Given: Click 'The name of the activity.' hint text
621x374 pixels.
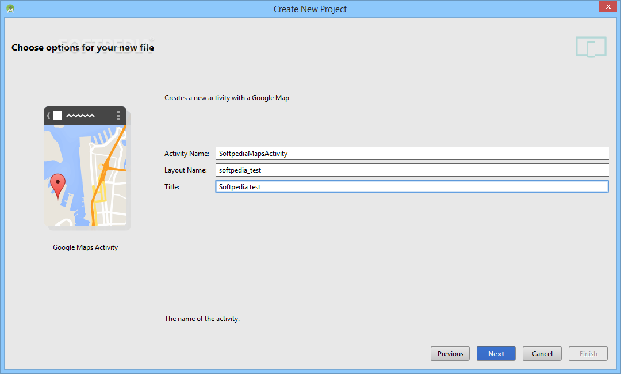Looking at the screenshot, I should pyautogui.click(x=202, y=319).
